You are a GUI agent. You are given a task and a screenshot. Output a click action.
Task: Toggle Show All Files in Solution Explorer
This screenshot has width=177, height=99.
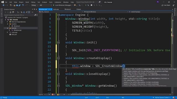tap(29, 12)
